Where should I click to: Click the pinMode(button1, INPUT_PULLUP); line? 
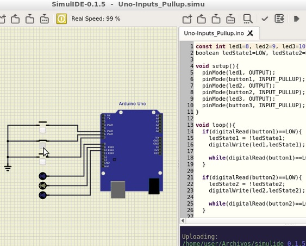pos(253,79)
